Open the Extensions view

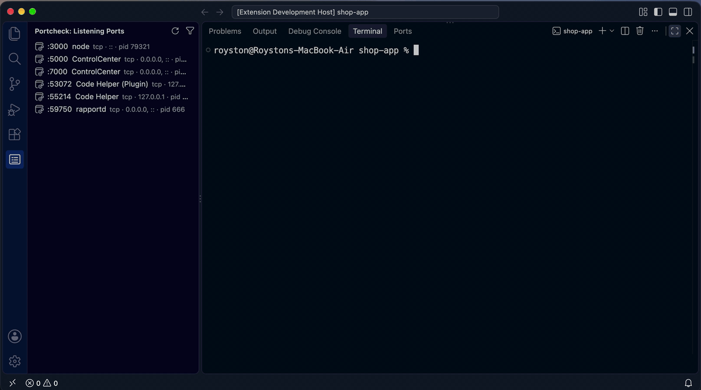coord(15,134)
